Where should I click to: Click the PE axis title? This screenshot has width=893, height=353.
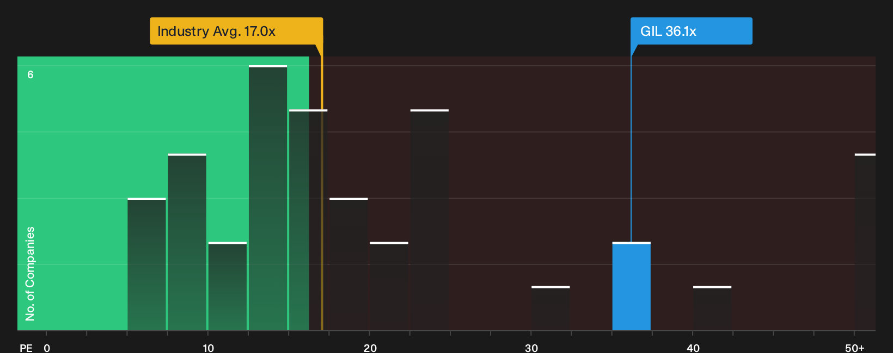click(x=26, y=348)
